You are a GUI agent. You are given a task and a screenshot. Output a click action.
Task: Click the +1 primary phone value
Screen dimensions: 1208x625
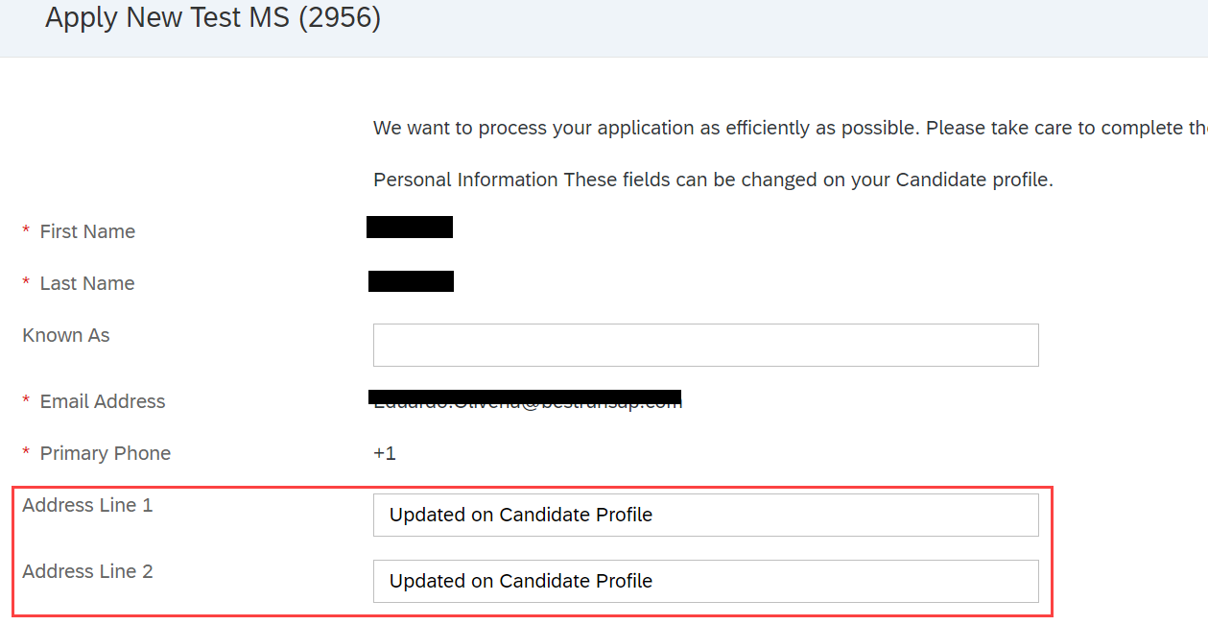click(385, 453)
